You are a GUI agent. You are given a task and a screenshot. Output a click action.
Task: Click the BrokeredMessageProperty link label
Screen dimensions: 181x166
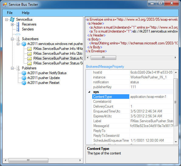tap(105, 67)
